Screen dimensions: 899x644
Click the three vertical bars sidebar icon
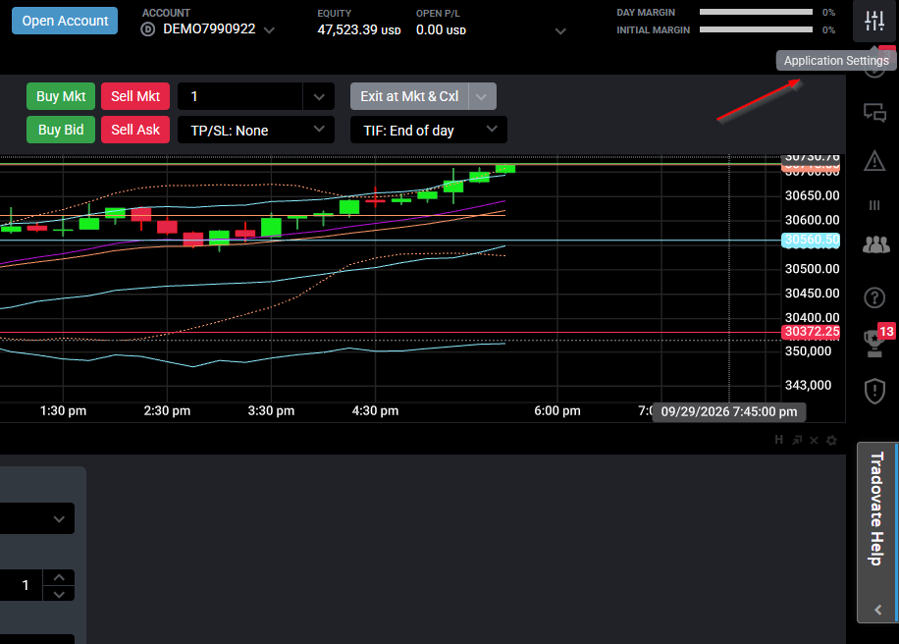874,205
